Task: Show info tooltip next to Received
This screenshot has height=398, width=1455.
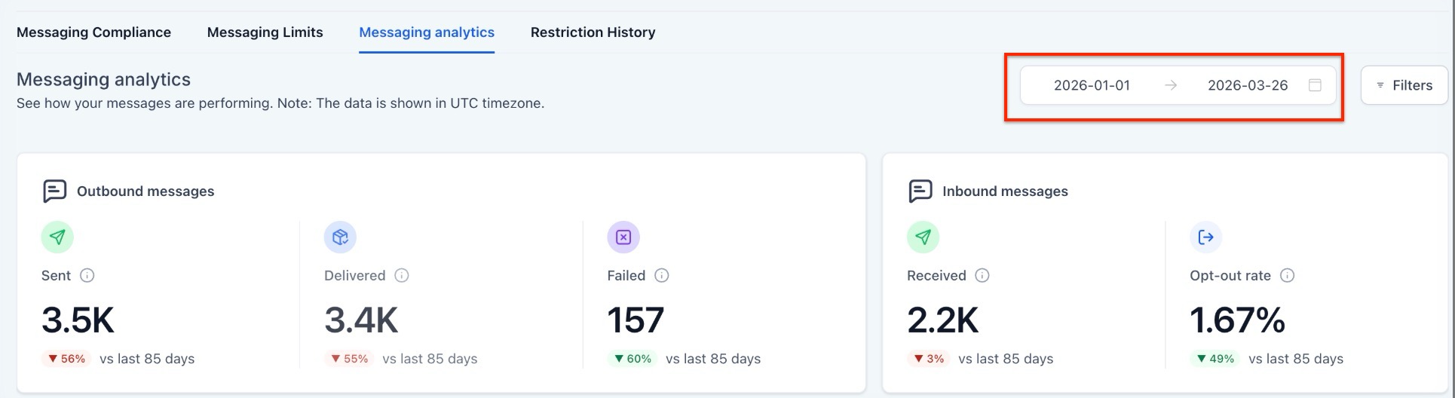Action: coord(982,275)
